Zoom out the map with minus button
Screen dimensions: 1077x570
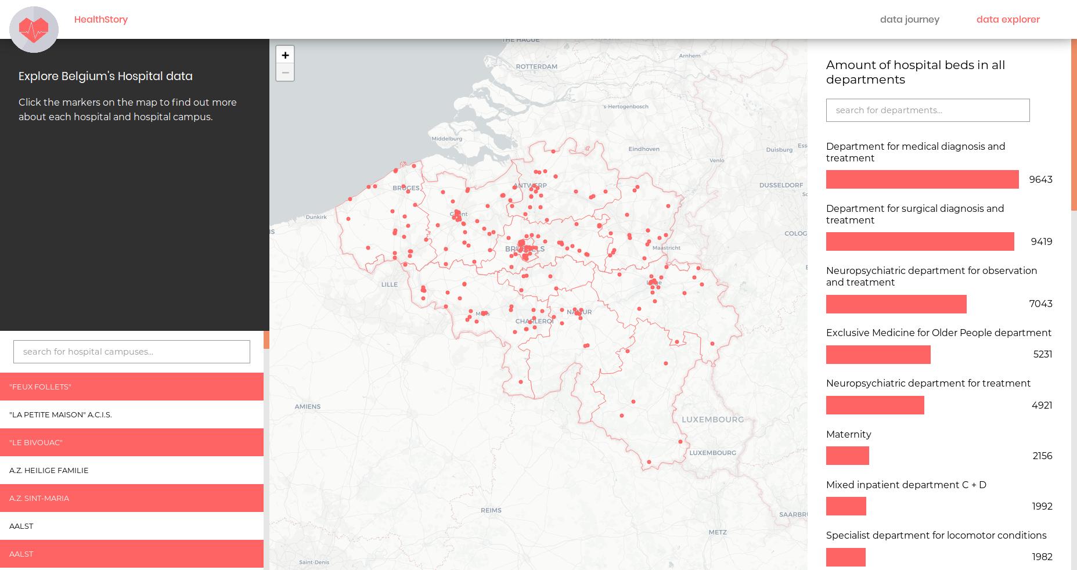285,73
